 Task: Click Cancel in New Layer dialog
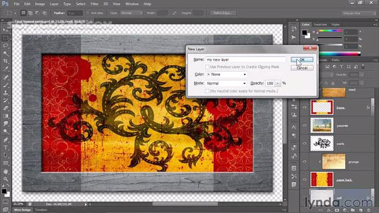302,68
